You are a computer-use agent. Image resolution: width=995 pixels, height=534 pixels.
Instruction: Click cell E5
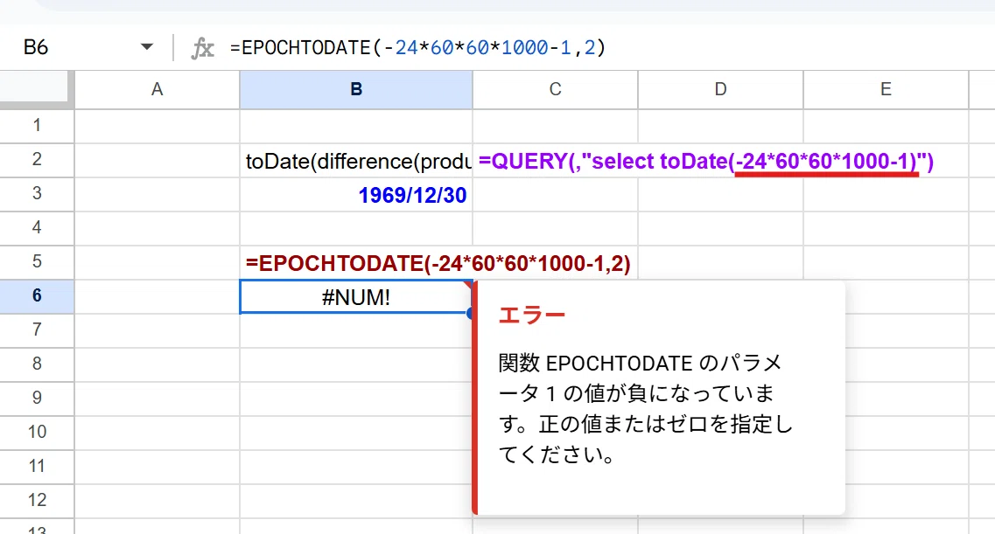(886, 262)
